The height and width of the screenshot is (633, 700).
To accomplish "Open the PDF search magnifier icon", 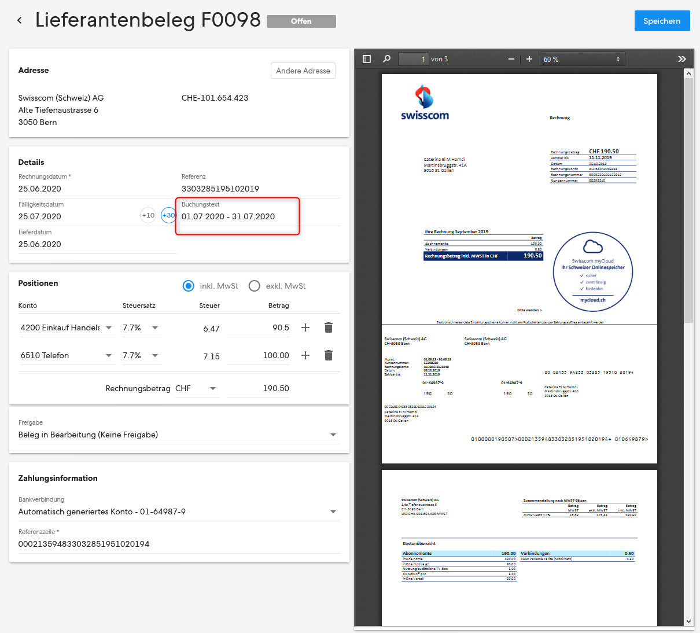I will pos(386,59).
